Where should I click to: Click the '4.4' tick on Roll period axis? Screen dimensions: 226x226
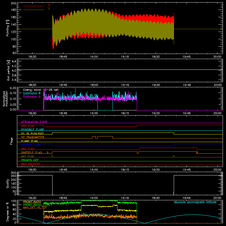click(14, 61)
